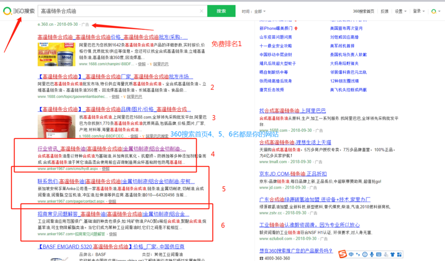Viewport: 445px width, 261px height.
Task: Click the www.tmall.com ad URL
Action: tap(273, 162)
